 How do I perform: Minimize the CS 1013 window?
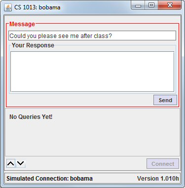138,6
